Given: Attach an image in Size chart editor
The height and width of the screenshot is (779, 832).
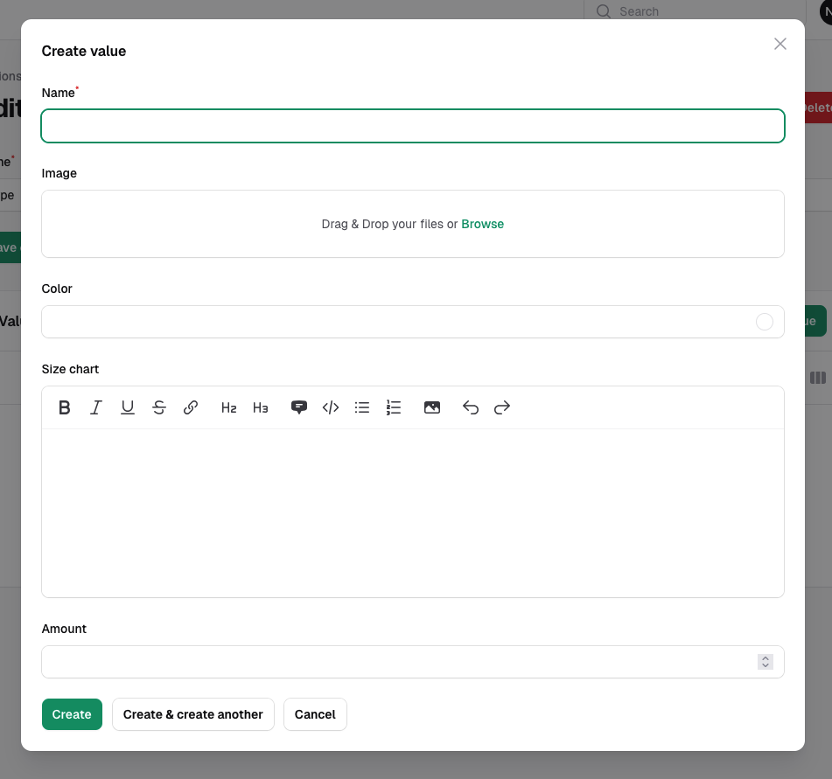Looking at the screenshot, I should click(x=432, y=407).
